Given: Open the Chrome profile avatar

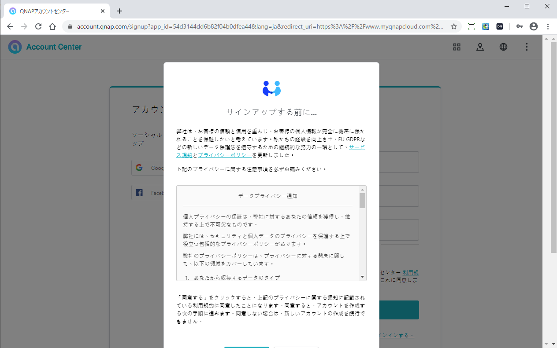Looking at the screenshot, I should coord(534,26).
